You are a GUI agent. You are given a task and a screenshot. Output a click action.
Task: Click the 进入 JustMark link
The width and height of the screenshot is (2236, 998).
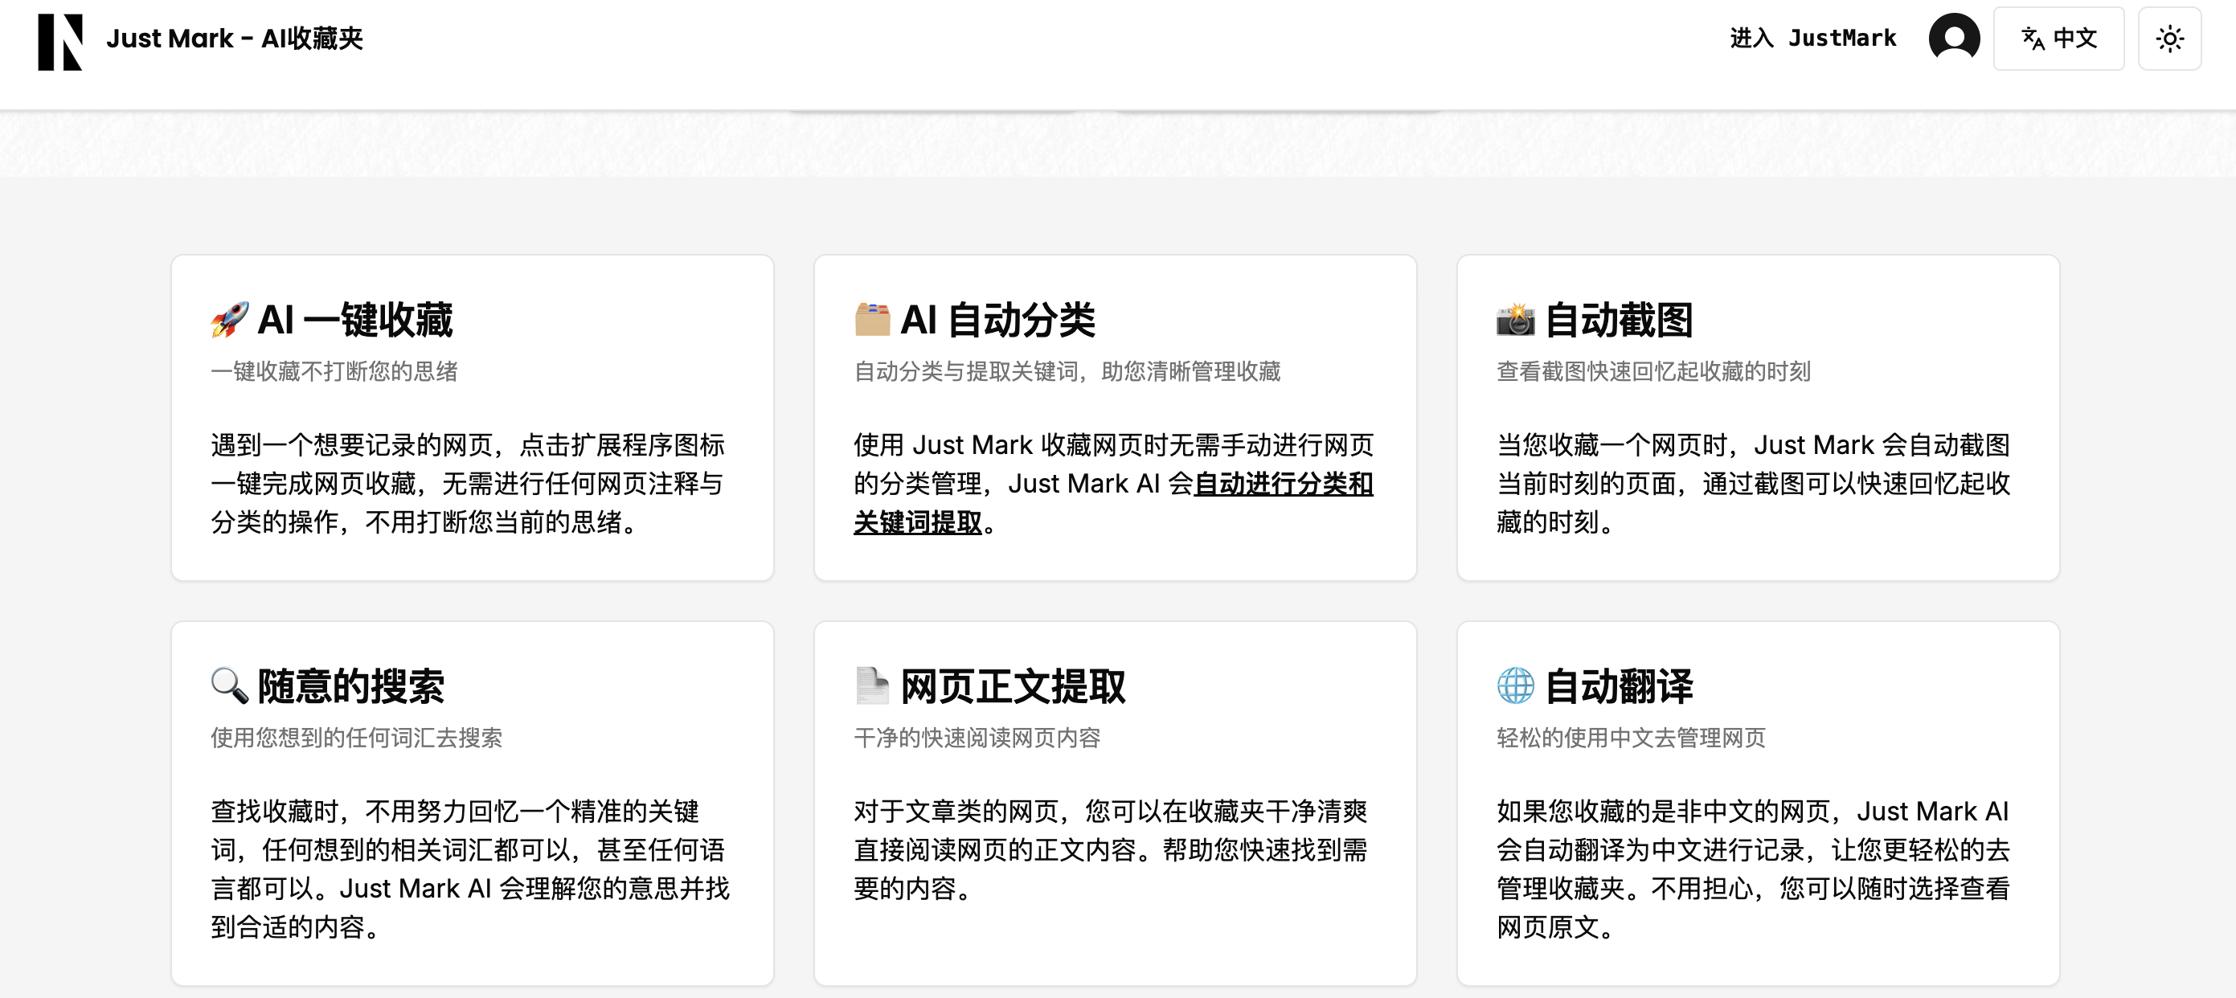[1812, 39]
